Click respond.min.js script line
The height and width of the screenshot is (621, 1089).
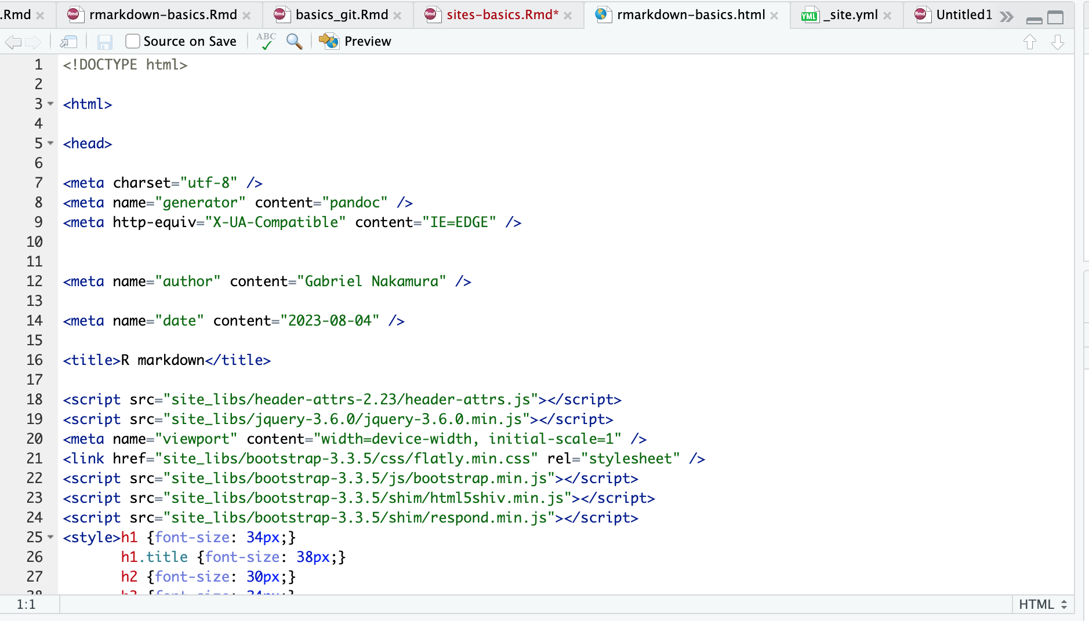351,518
